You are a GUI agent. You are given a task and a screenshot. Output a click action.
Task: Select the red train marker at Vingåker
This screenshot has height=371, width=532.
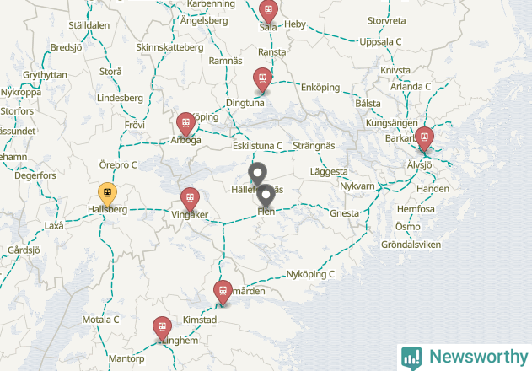point(190,200)
